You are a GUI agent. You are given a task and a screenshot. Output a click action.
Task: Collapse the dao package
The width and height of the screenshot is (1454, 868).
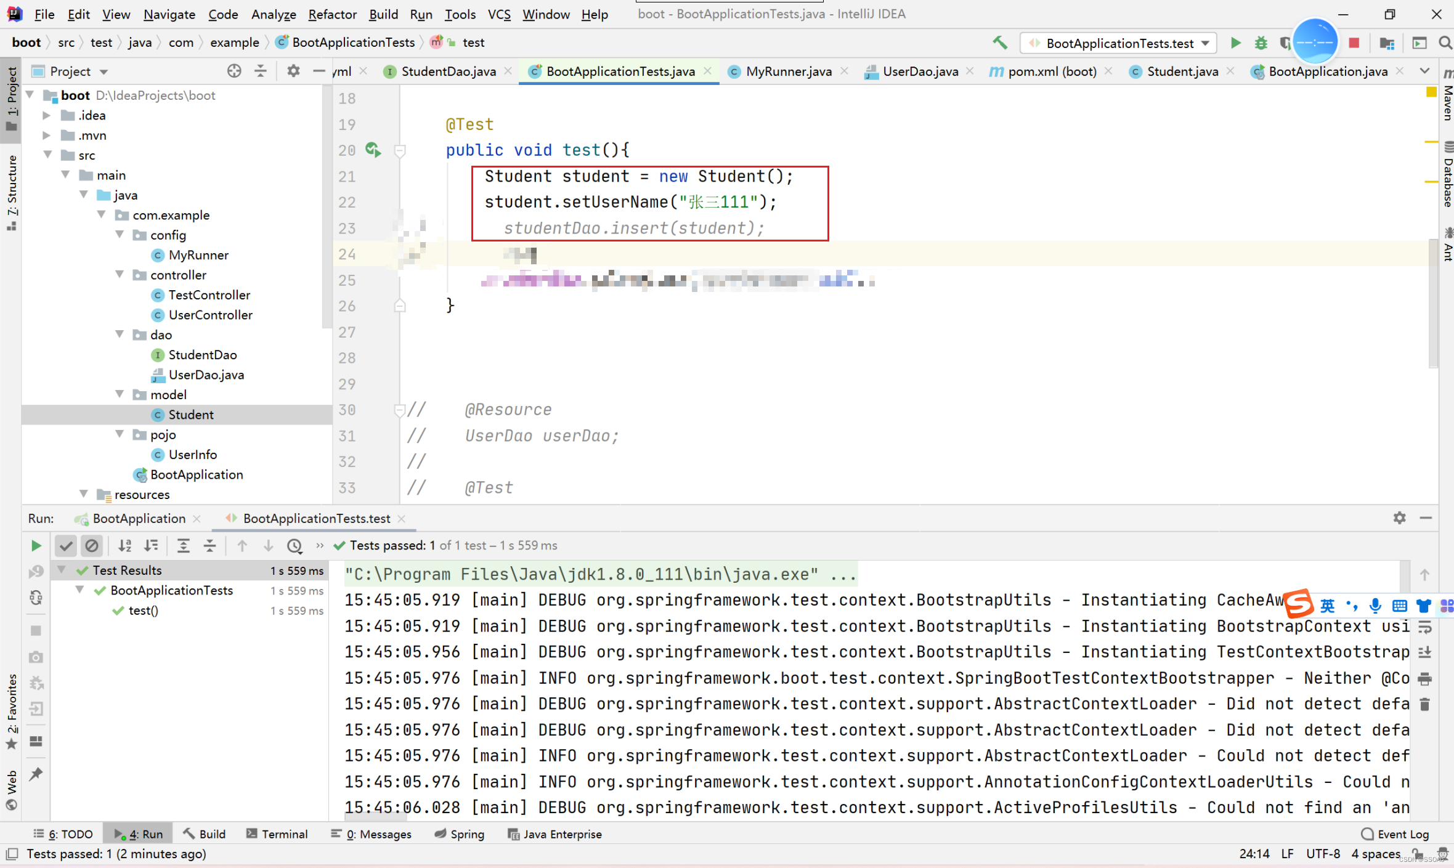[120, 335]
